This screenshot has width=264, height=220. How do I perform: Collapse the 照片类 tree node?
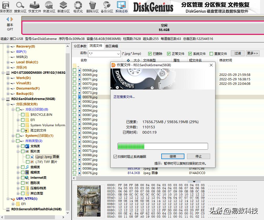[x=18, y=151]
